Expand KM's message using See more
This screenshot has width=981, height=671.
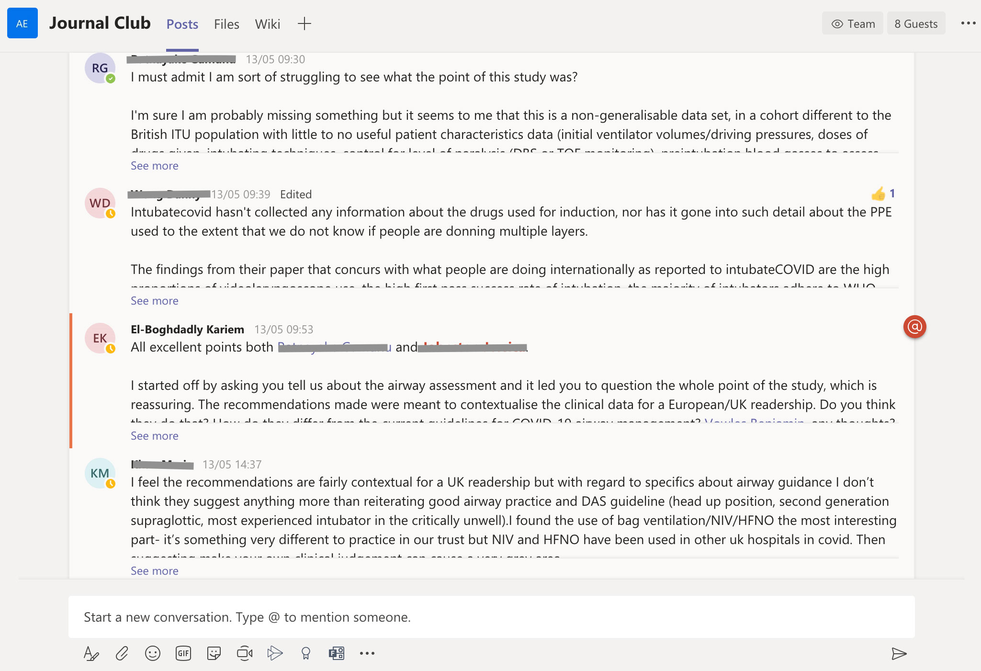(x=154, y=571)
